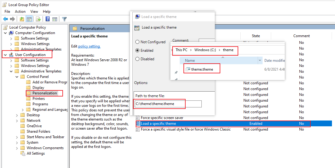Click the theme.theme file icon
335x168 pixels.
188,69
